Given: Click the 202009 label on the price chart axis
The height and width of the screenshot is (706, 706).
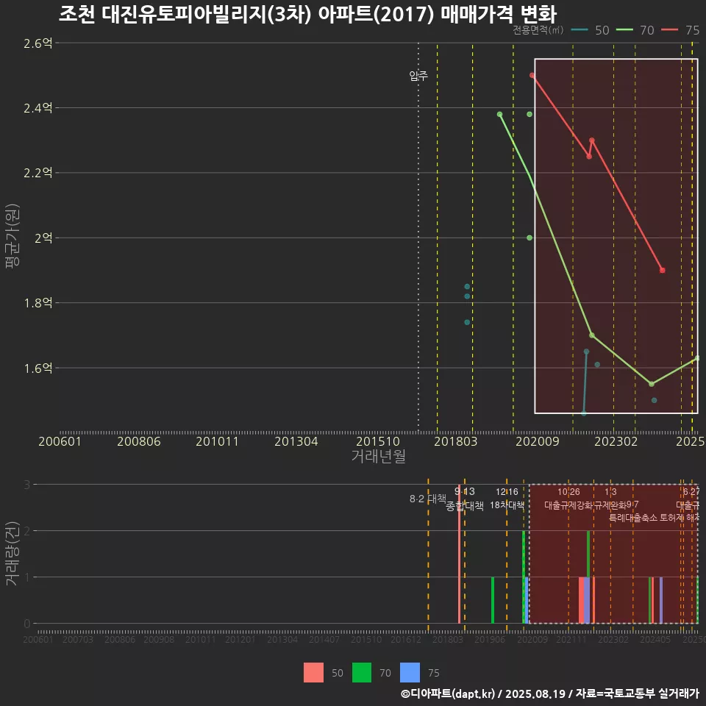Looking at the screenshot, I should point(537,441).
